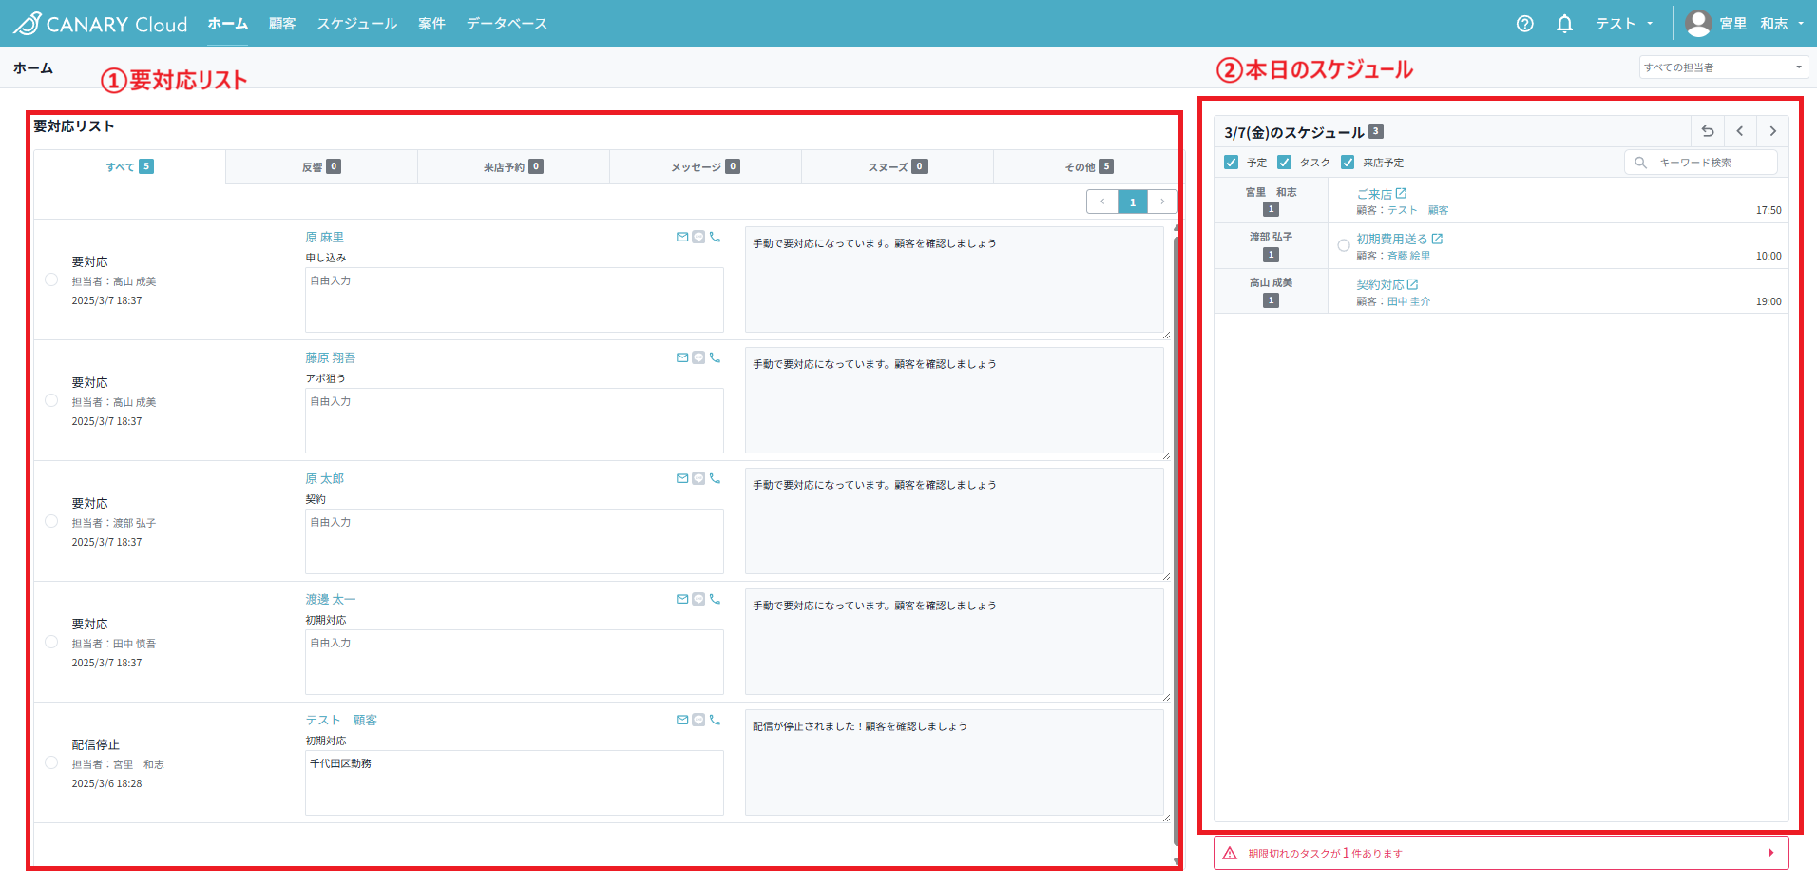Click mail icon for 渡邊 太一
The width and height of the screenshot is (1817, 887).
coord(682,599)
